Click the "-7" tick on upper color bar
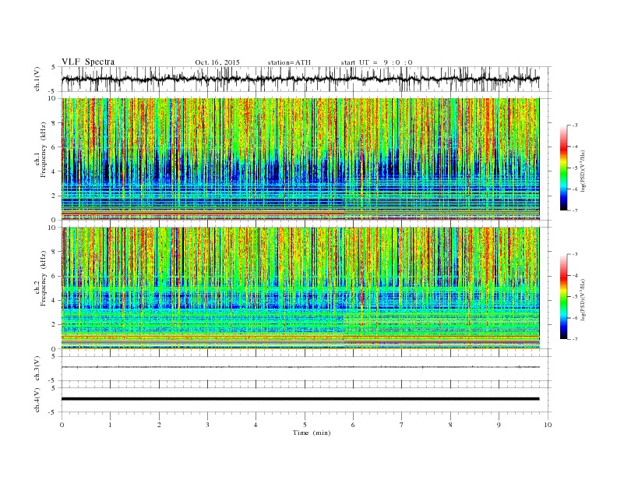This screenshot has width=617, height=477. click(x=575, y=210)
